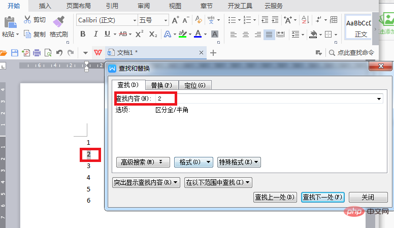The height and width of the screenshot is (228, 394).
Task: Expand the 格式(O) dropdown button
Action: point(193,162)
